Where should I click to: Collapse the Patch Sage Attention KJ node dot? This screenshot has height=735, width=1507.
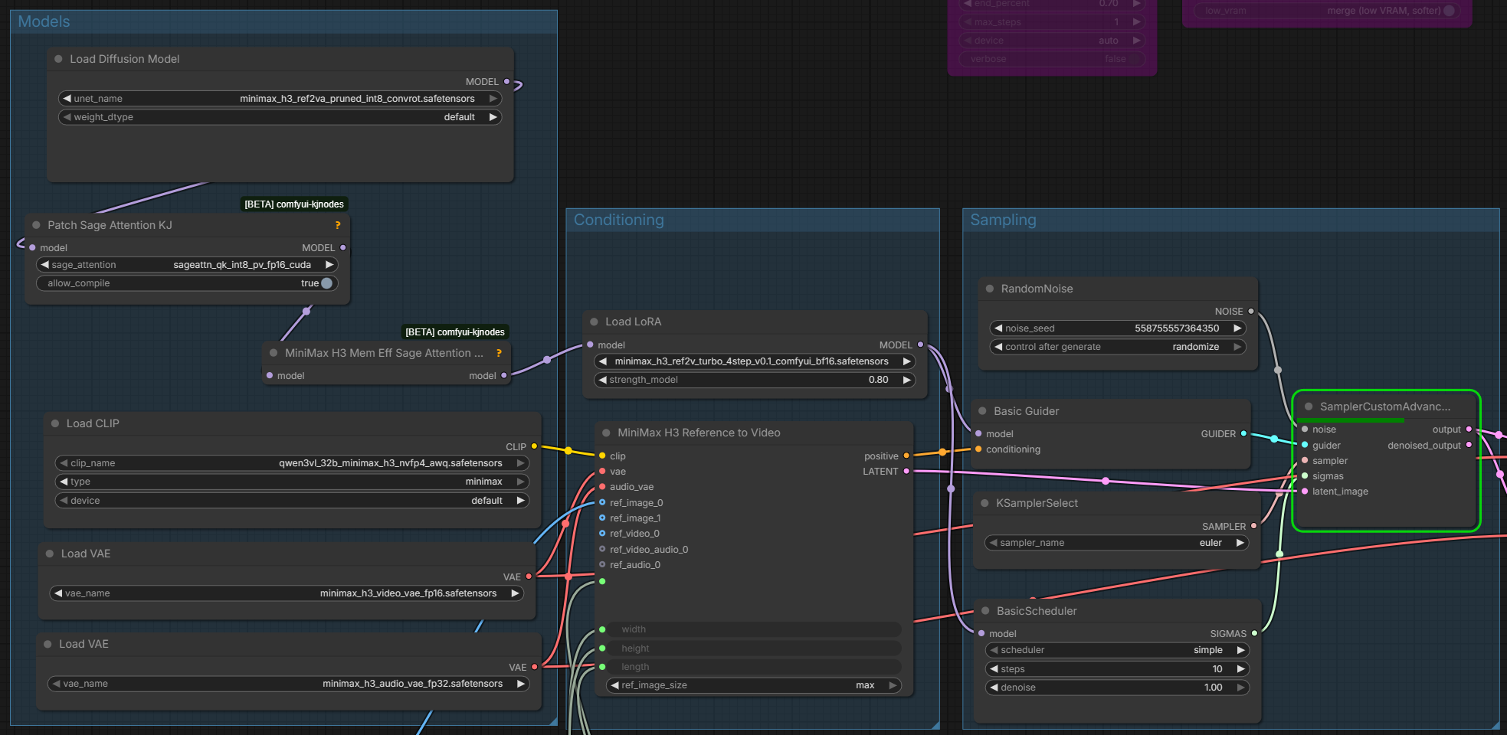tap(36, 225)
